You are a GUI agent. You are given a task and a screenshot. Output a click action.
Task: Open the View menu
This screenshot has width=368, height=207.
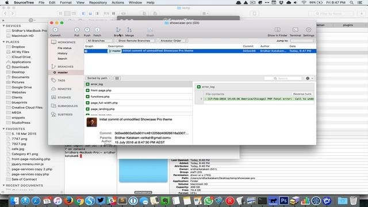point(80,2)
